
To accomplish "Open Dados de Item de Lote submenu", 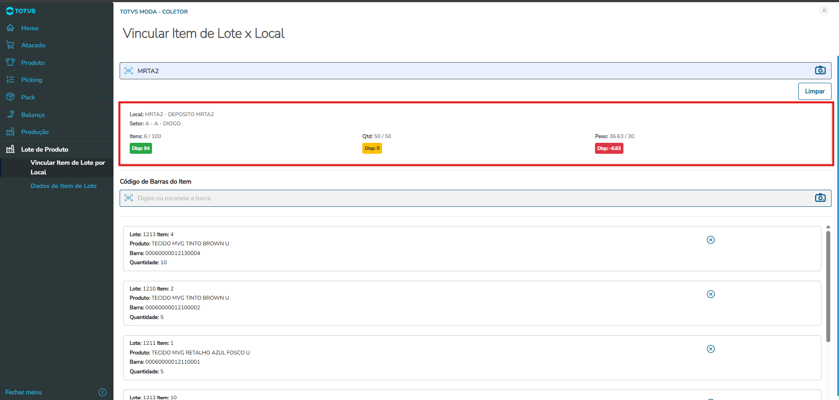I will pyautogui.click(x=64, y=186).
